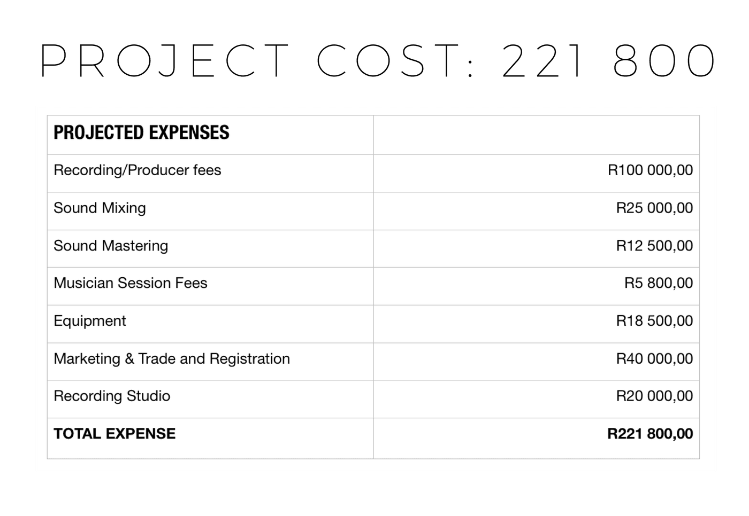
Task: Select the PROJECTED EXPENSES header cell
Action: click(210, 135)
